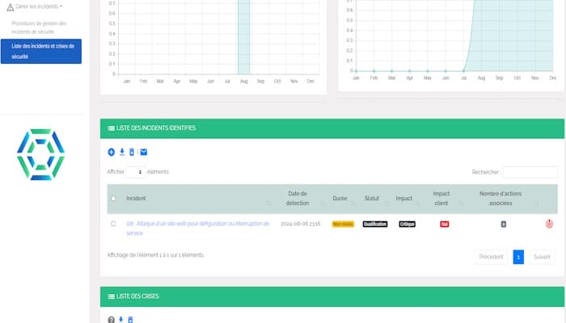Screen dimensions: 566x323
Task: Tick the select-all checkbox in table header
Action: tap(113, 199)
